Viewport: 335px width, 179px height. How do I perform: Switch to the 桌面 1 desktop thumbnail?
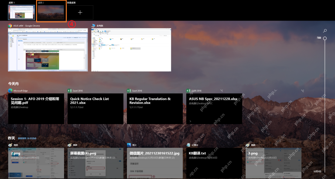[21, 12]
